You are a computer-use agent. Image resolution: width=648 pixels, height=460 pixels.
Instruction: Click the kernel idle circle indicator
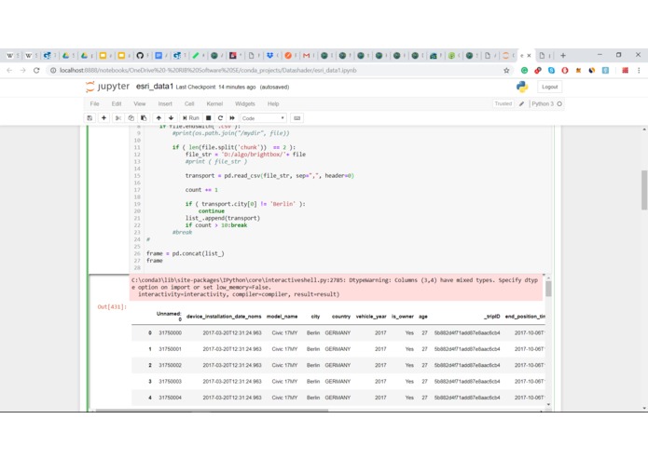click(x=559, y=104)
